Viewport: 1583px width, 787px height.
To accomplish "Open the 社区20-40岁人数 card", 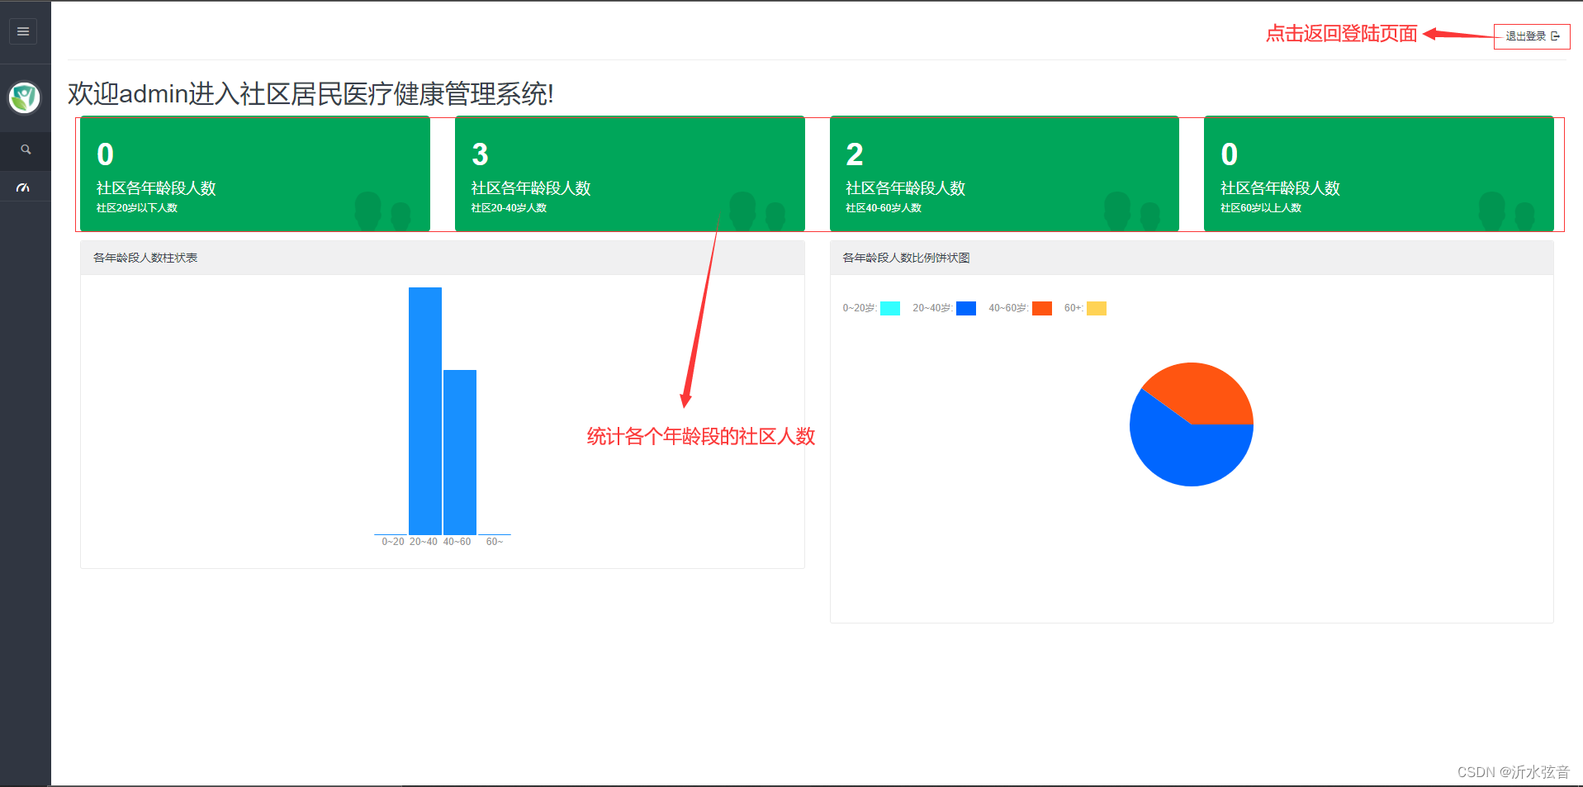I will 629,173.
